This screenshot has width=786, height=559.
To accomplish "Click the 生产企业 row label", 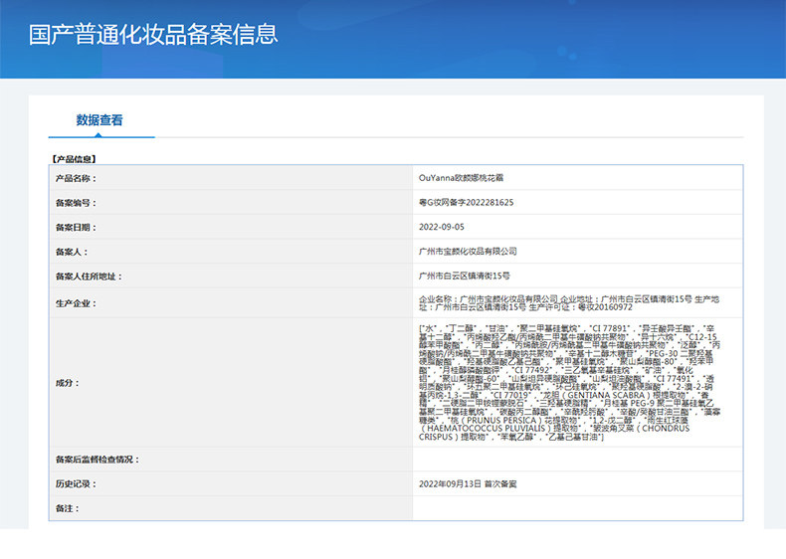I will (x=77, y=303).
